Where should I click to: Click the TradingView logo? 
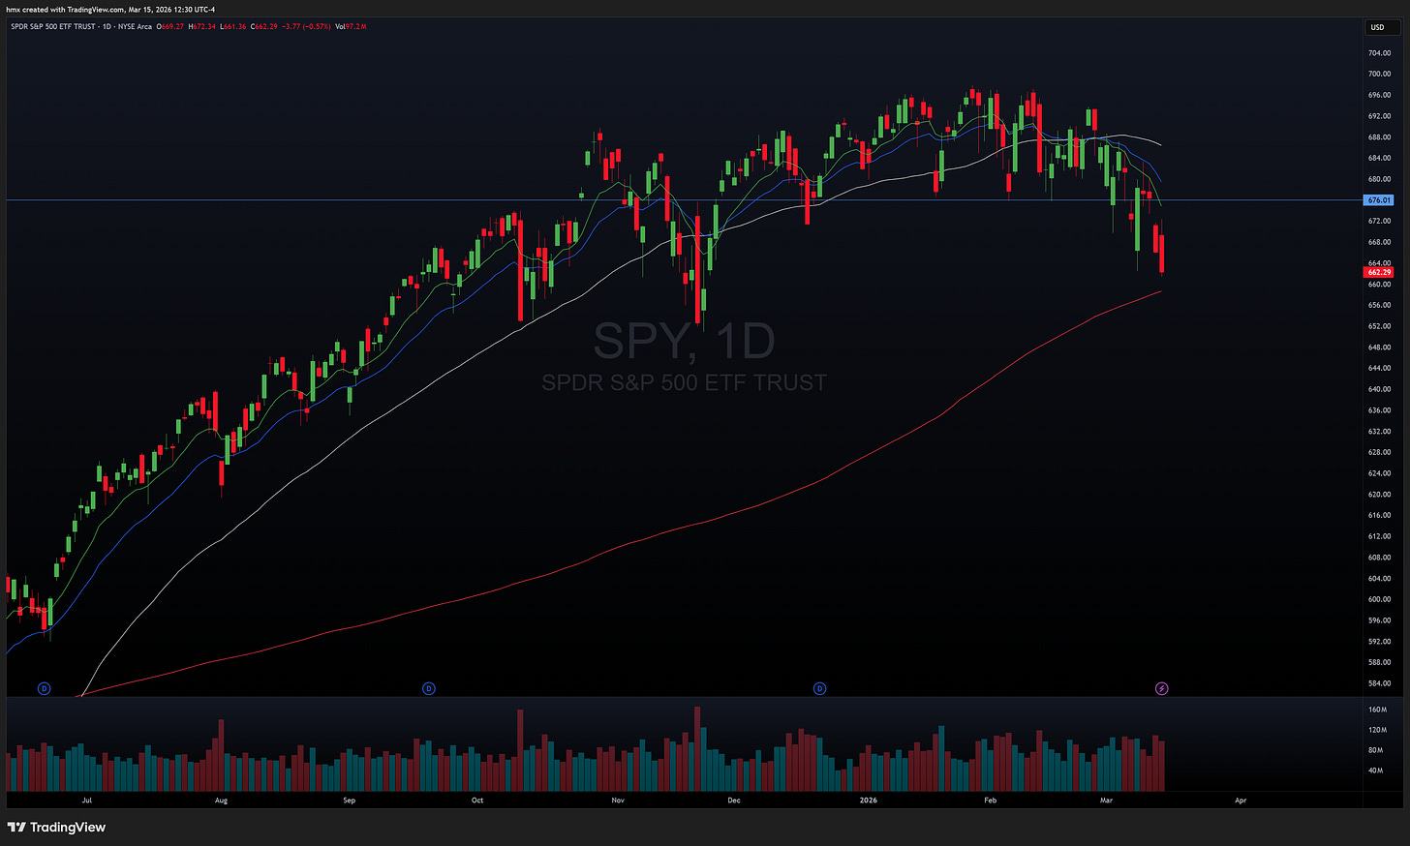point(56,827)
